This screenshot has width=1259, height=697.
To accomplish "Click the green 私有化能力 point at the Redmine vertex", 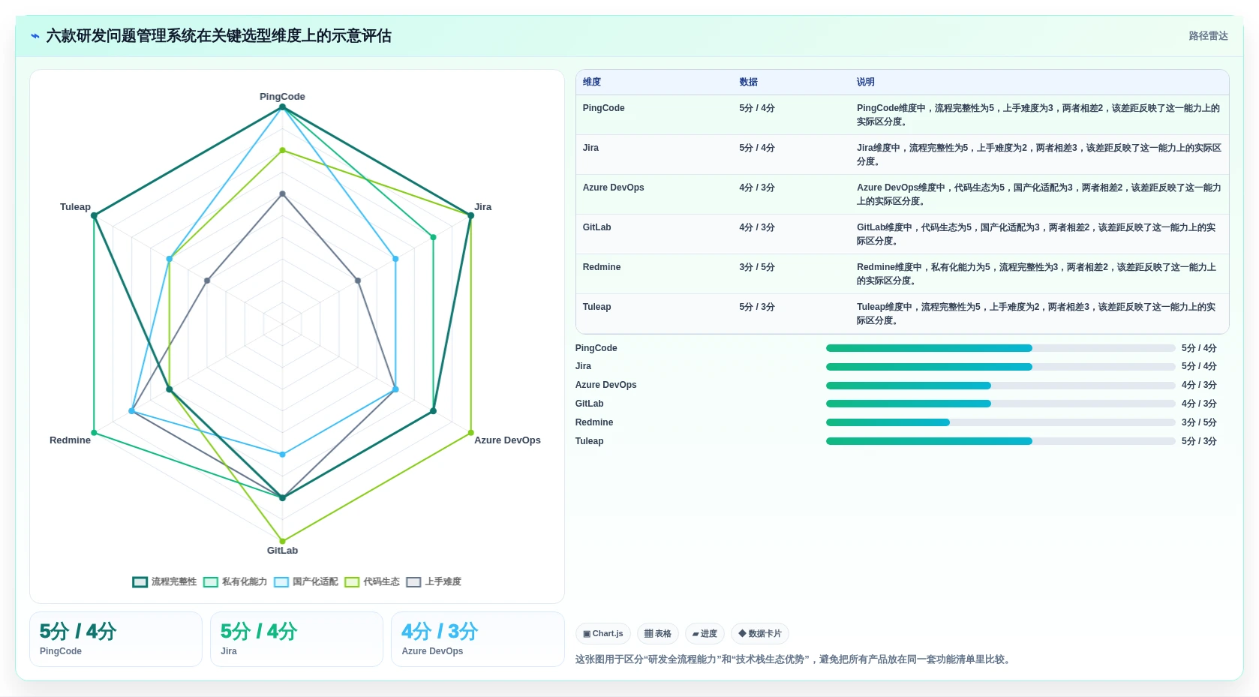I will [x=95, y=433].
